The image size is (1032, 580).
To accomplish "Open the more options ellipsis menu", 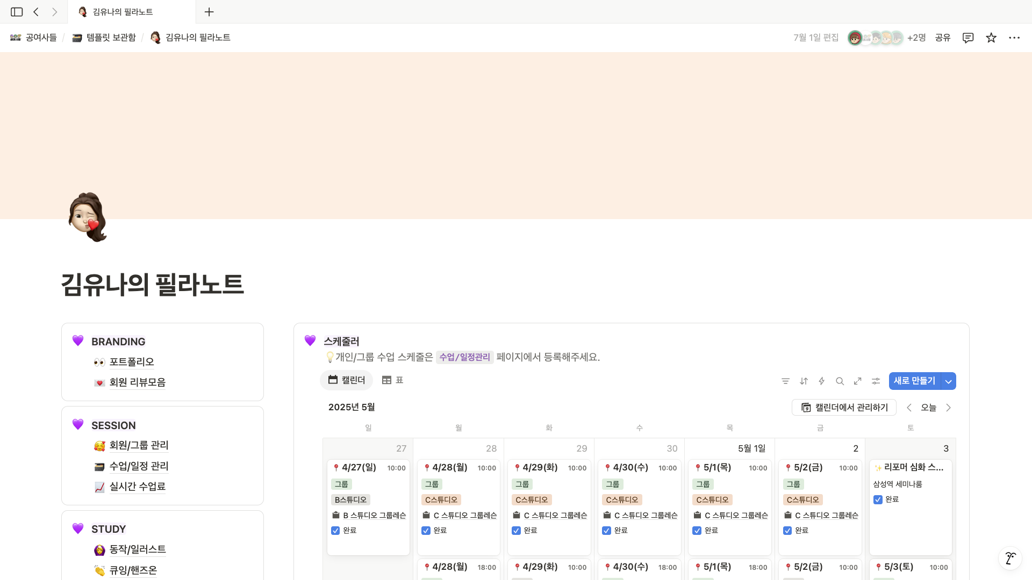I will 1014,38.
